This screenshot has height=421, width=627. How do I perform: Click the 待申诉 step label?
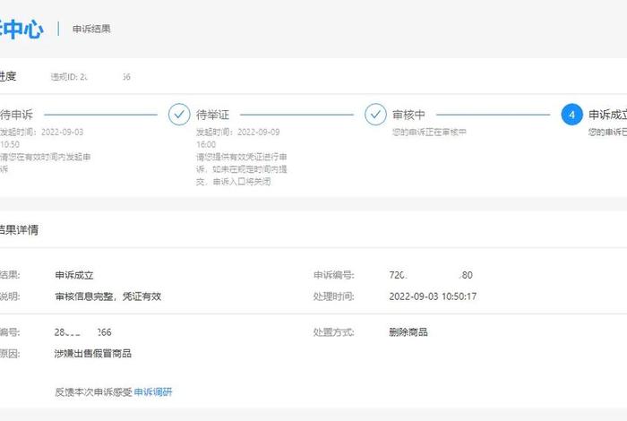point(16,115)
